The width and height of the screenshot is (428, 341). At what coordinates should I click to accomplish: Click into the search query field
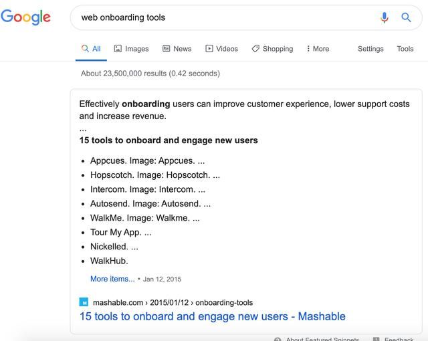(227, 17)
